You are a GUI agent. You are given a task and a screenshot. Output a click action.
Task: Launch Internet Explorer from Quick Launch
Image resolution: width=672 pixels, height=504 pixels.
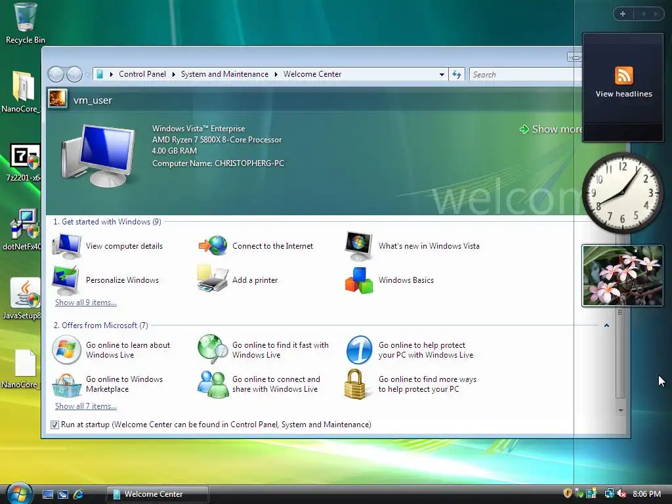(79, 494)
